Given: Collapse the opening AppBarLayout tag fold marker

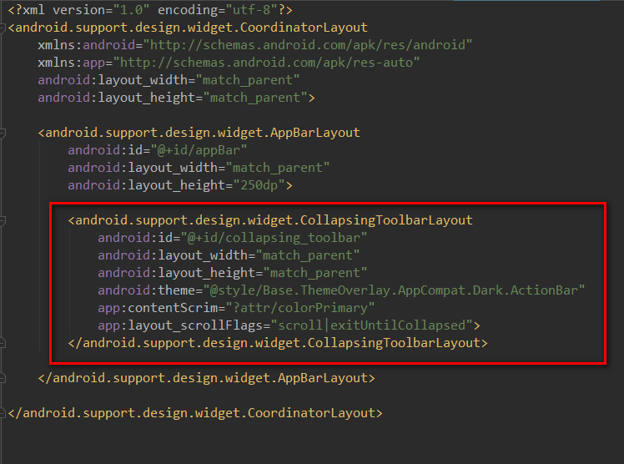Looking at the screenshot, I should [x=2, y=134].
